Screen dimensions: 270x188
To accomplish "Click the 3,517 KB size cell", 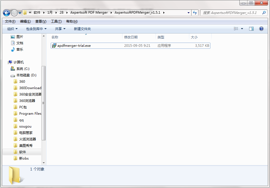I will coord(202,46).
